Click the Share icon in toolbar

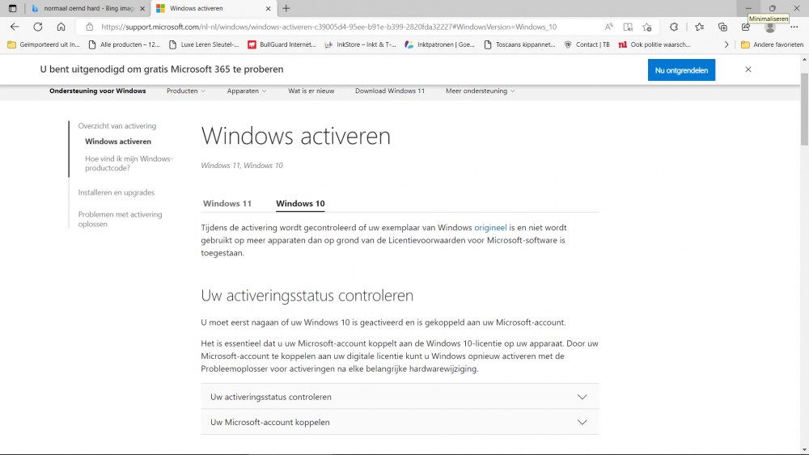point(746,27)
